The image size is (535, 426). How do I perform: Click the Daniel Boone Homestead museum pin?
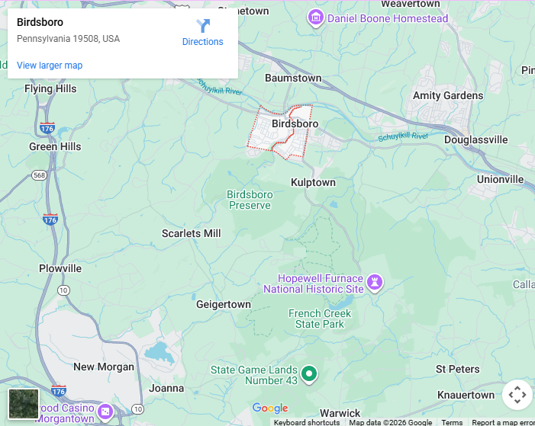click(316, 18)
